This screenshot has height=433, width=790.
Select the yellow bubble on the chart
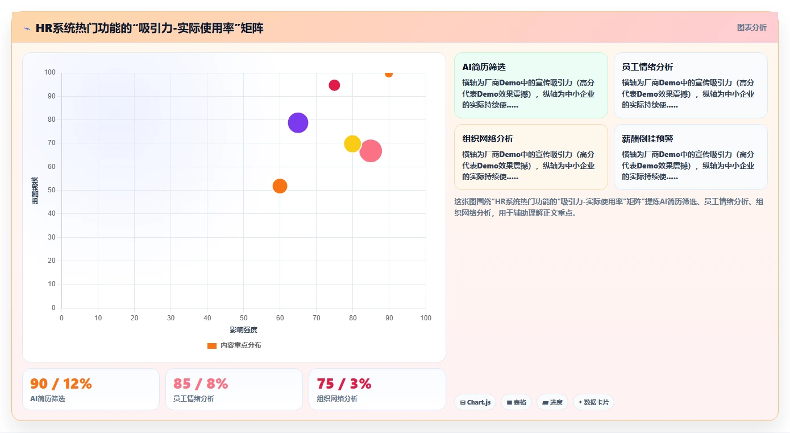coord(352,144)
